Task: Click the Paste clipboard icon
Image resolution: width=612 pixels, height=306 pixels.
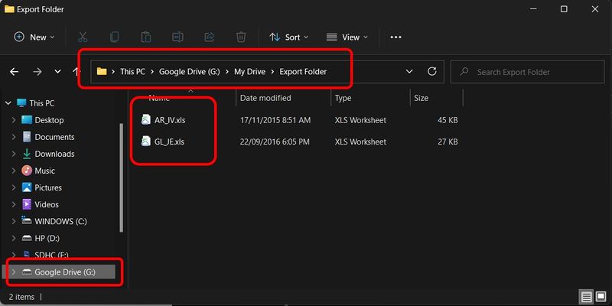Action: tap(146, 37)
